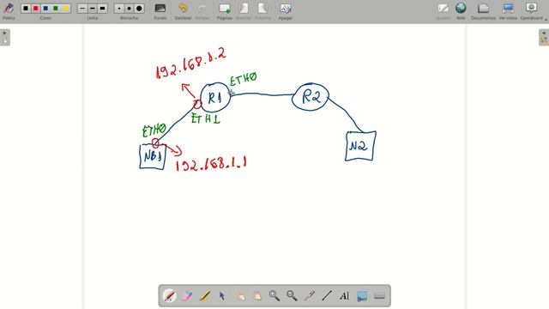Select the black pen color
The image size is (549, 309).
(x=26, y=8)
